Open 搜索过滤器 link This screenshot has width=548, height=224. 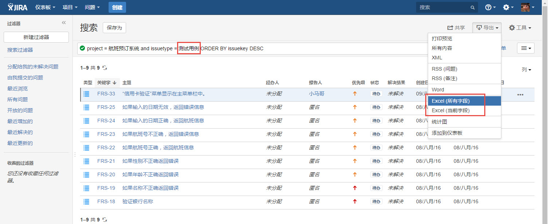20,50
